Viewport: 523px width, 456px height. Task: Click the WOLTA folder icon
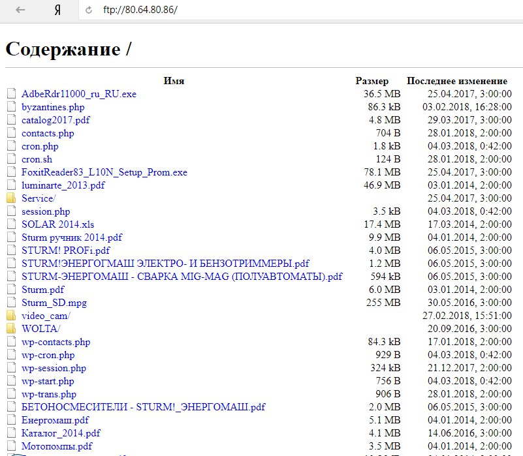click(x=10, y=329)
